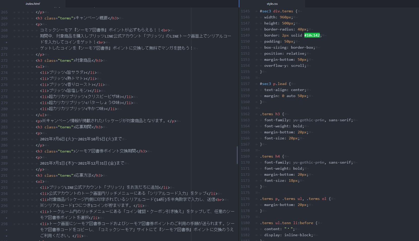Click the opening <ol> tag on line 292
Image resolution: width=419 pixels, height=241 pixels.
(40, 182)
